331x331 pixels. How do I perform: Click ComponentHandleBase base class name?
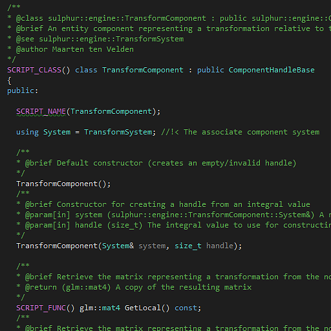(x=272, y=70)
